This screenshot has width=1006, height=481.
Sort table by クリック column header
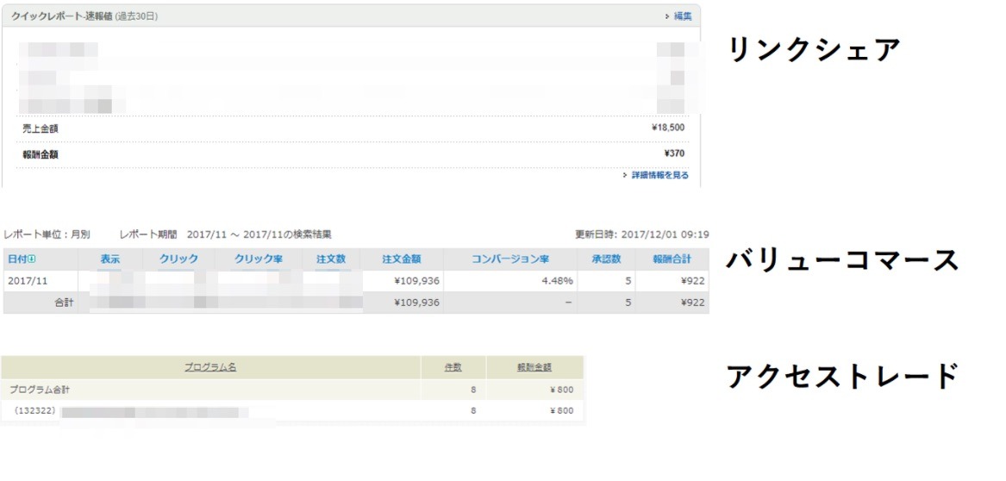pyautogui.click(x=178, y=259)
